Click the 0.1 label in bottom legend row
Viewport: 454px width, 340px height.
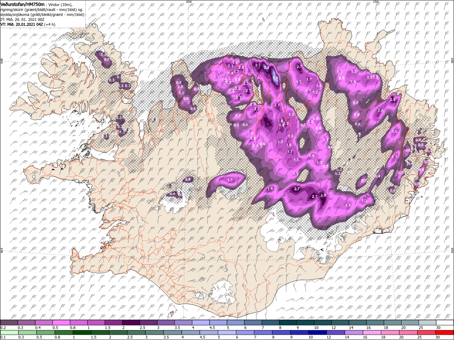point(3,337)
